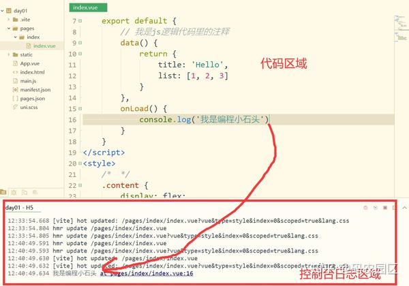
Task: Switch to the index.vue editor tab
Action: point(88,7)
